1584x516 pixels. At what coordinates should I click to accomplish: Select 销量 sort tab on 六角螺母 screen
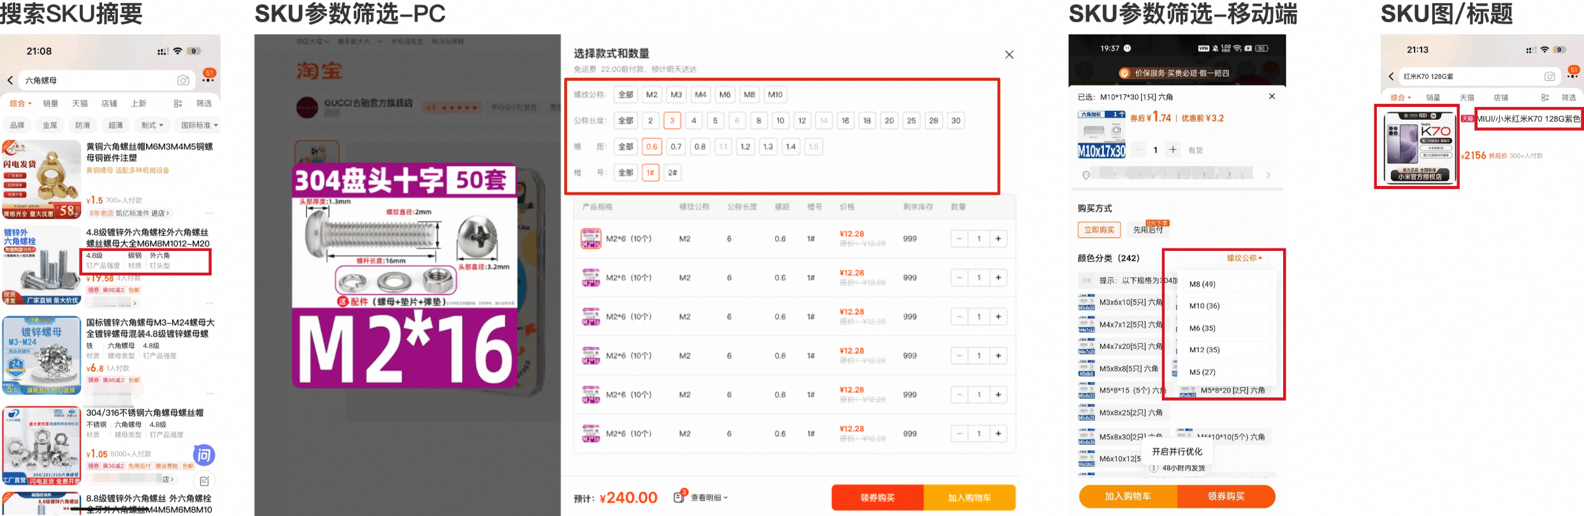[x=50, y=103]
